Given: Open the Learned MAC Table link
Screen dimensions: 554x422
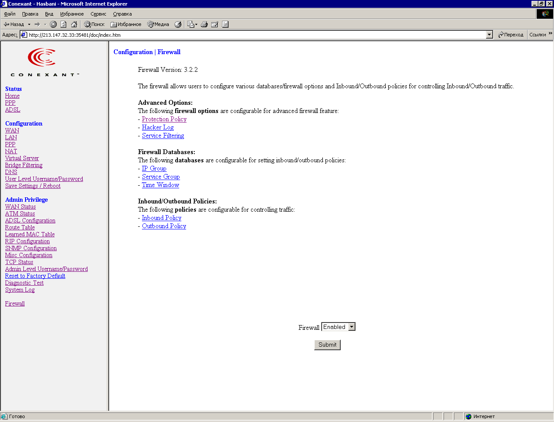Looking at the screenshot, I should point(30,234).
